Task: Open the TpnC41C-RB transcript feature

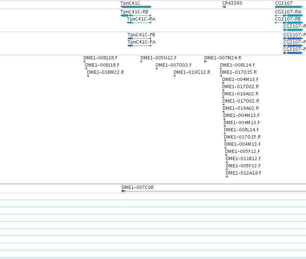Action: point(136,15)
